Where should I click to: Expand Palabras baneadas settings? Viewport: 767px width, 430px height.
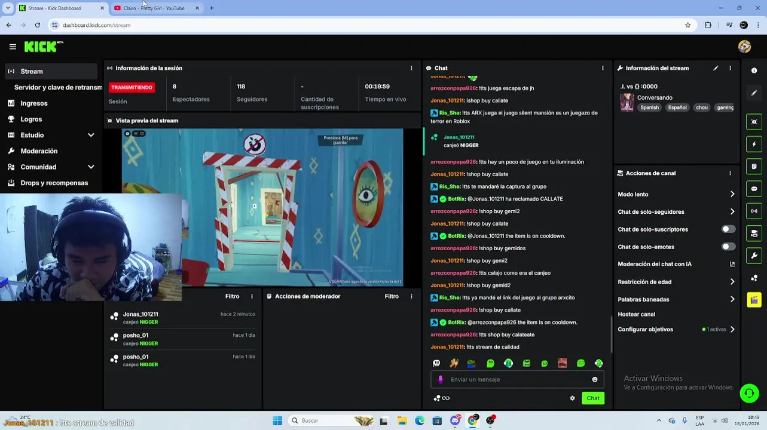click(x=732, y=299)
